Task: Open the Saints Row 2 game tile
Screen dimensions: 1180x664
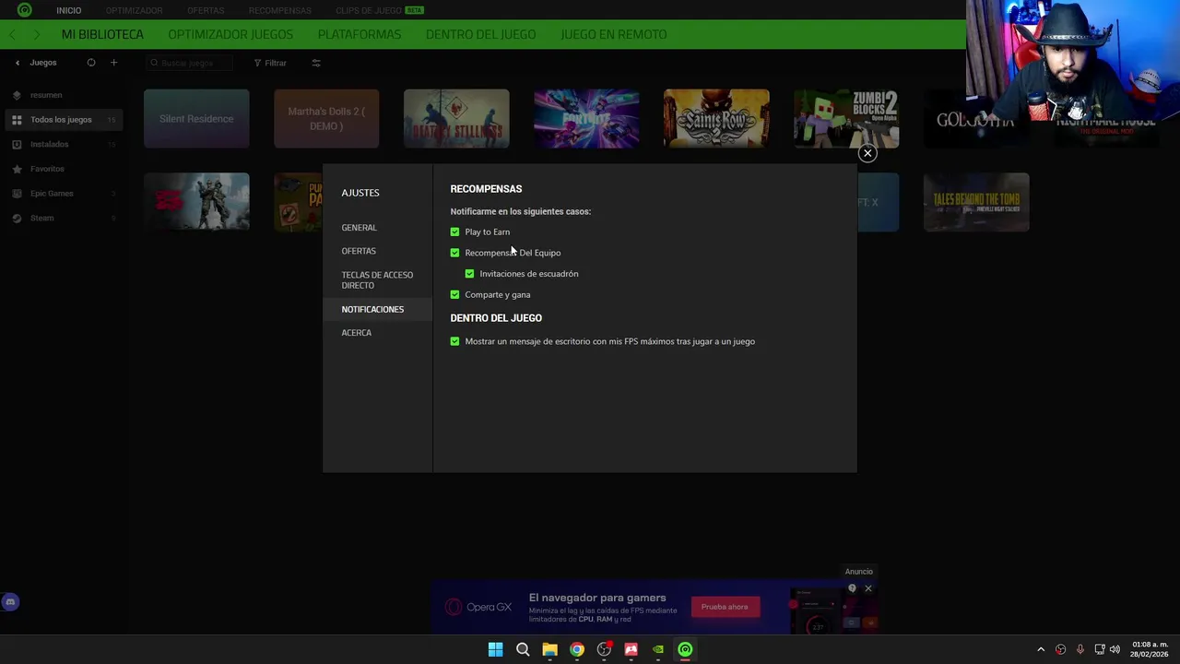Action: click(716, 119)
